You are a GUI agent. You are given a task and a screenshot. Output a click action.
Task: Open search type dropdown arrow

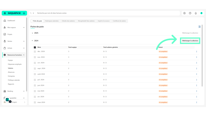point(33,13)
